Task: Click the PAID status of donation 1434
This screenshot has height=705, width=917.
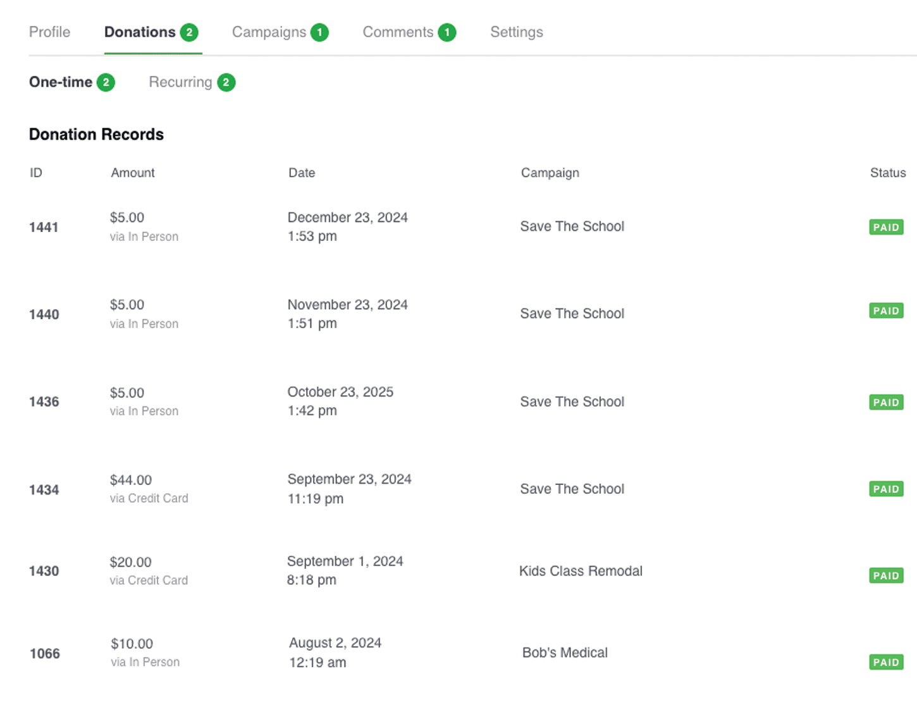Action: click(886, 489)
